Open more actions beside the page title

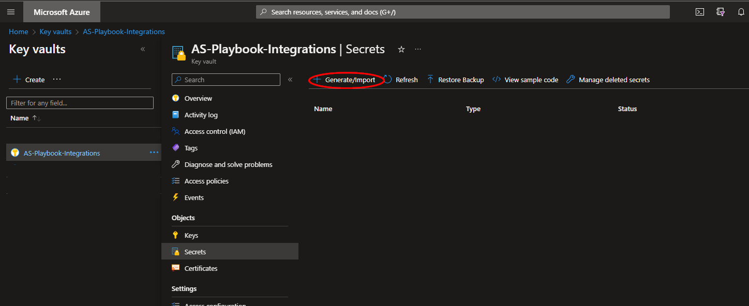point(418,49)
